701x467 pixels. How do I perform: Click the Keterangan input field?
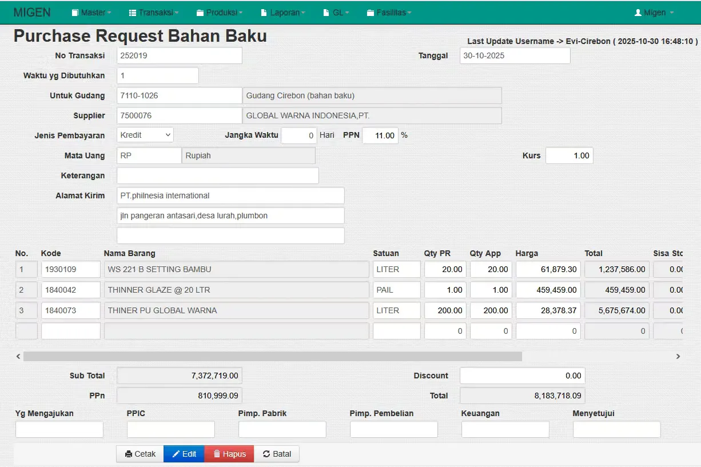coord(218,175)
